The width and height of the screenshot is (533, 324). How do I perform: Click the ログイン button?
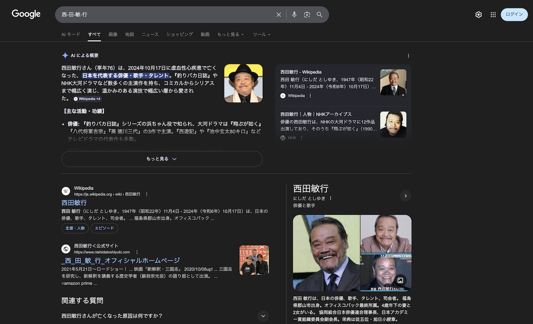tap(514, 15)
